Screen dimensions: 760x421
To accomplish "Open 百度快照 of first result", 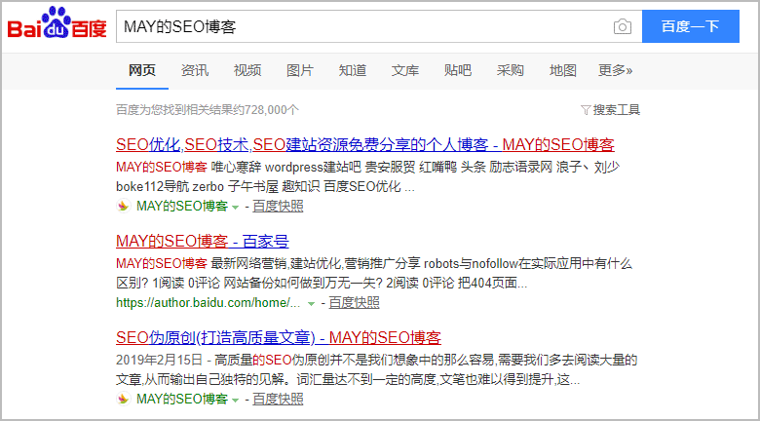I will [278, 207].
